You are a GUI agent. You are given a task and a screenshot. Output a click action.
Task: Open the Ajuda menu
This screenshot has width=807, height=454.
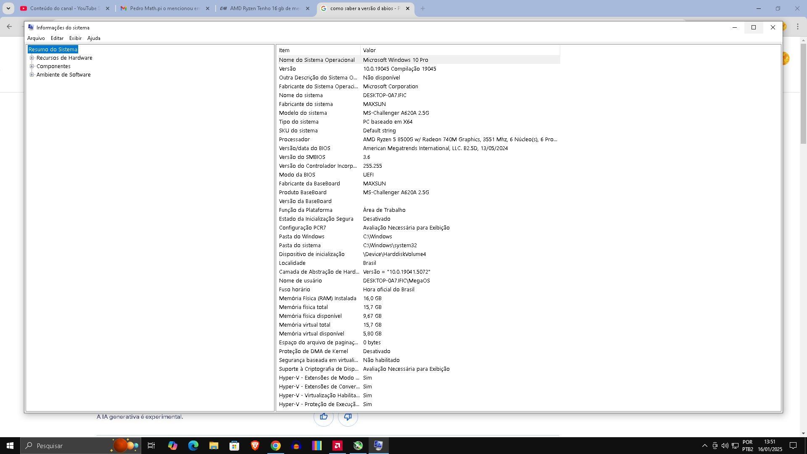pyautogui.click(x=94, y=38)
